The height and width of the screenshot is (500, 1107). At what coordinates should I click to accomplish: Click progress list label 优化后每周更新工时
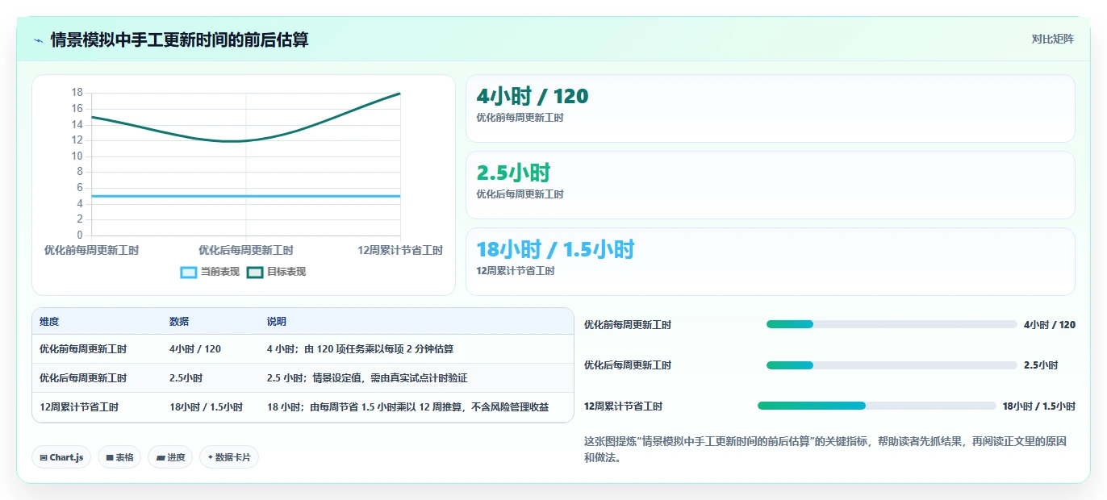[628, 365]
